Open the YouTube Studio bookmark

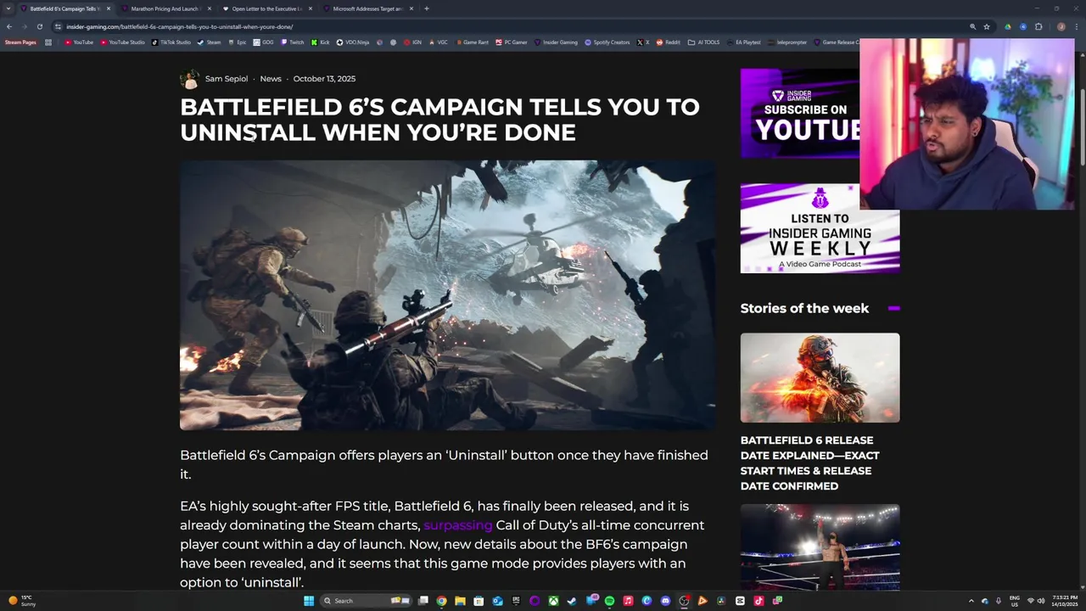[122, 42]
